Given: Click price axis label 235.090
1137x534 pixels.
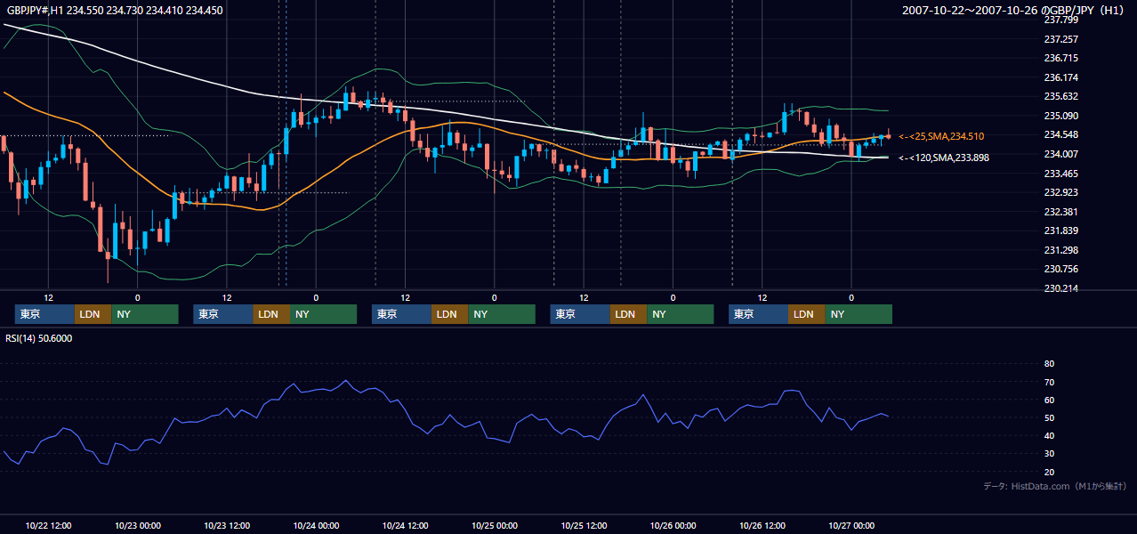Looking at the screenshot, I should pyautogui.click(x=1060, y=116).
